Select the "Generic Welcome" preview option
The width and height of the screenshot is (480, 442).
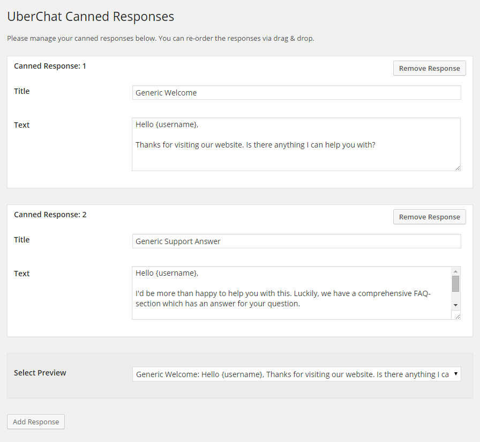296,374
